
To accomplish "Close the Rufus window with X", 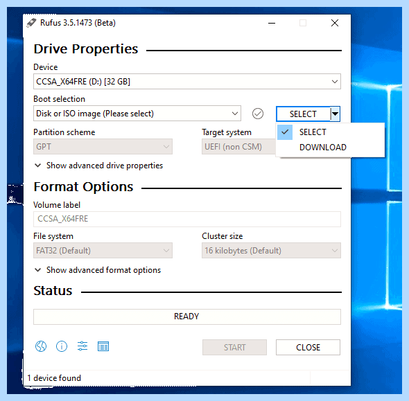I will (x=335, y=23).
